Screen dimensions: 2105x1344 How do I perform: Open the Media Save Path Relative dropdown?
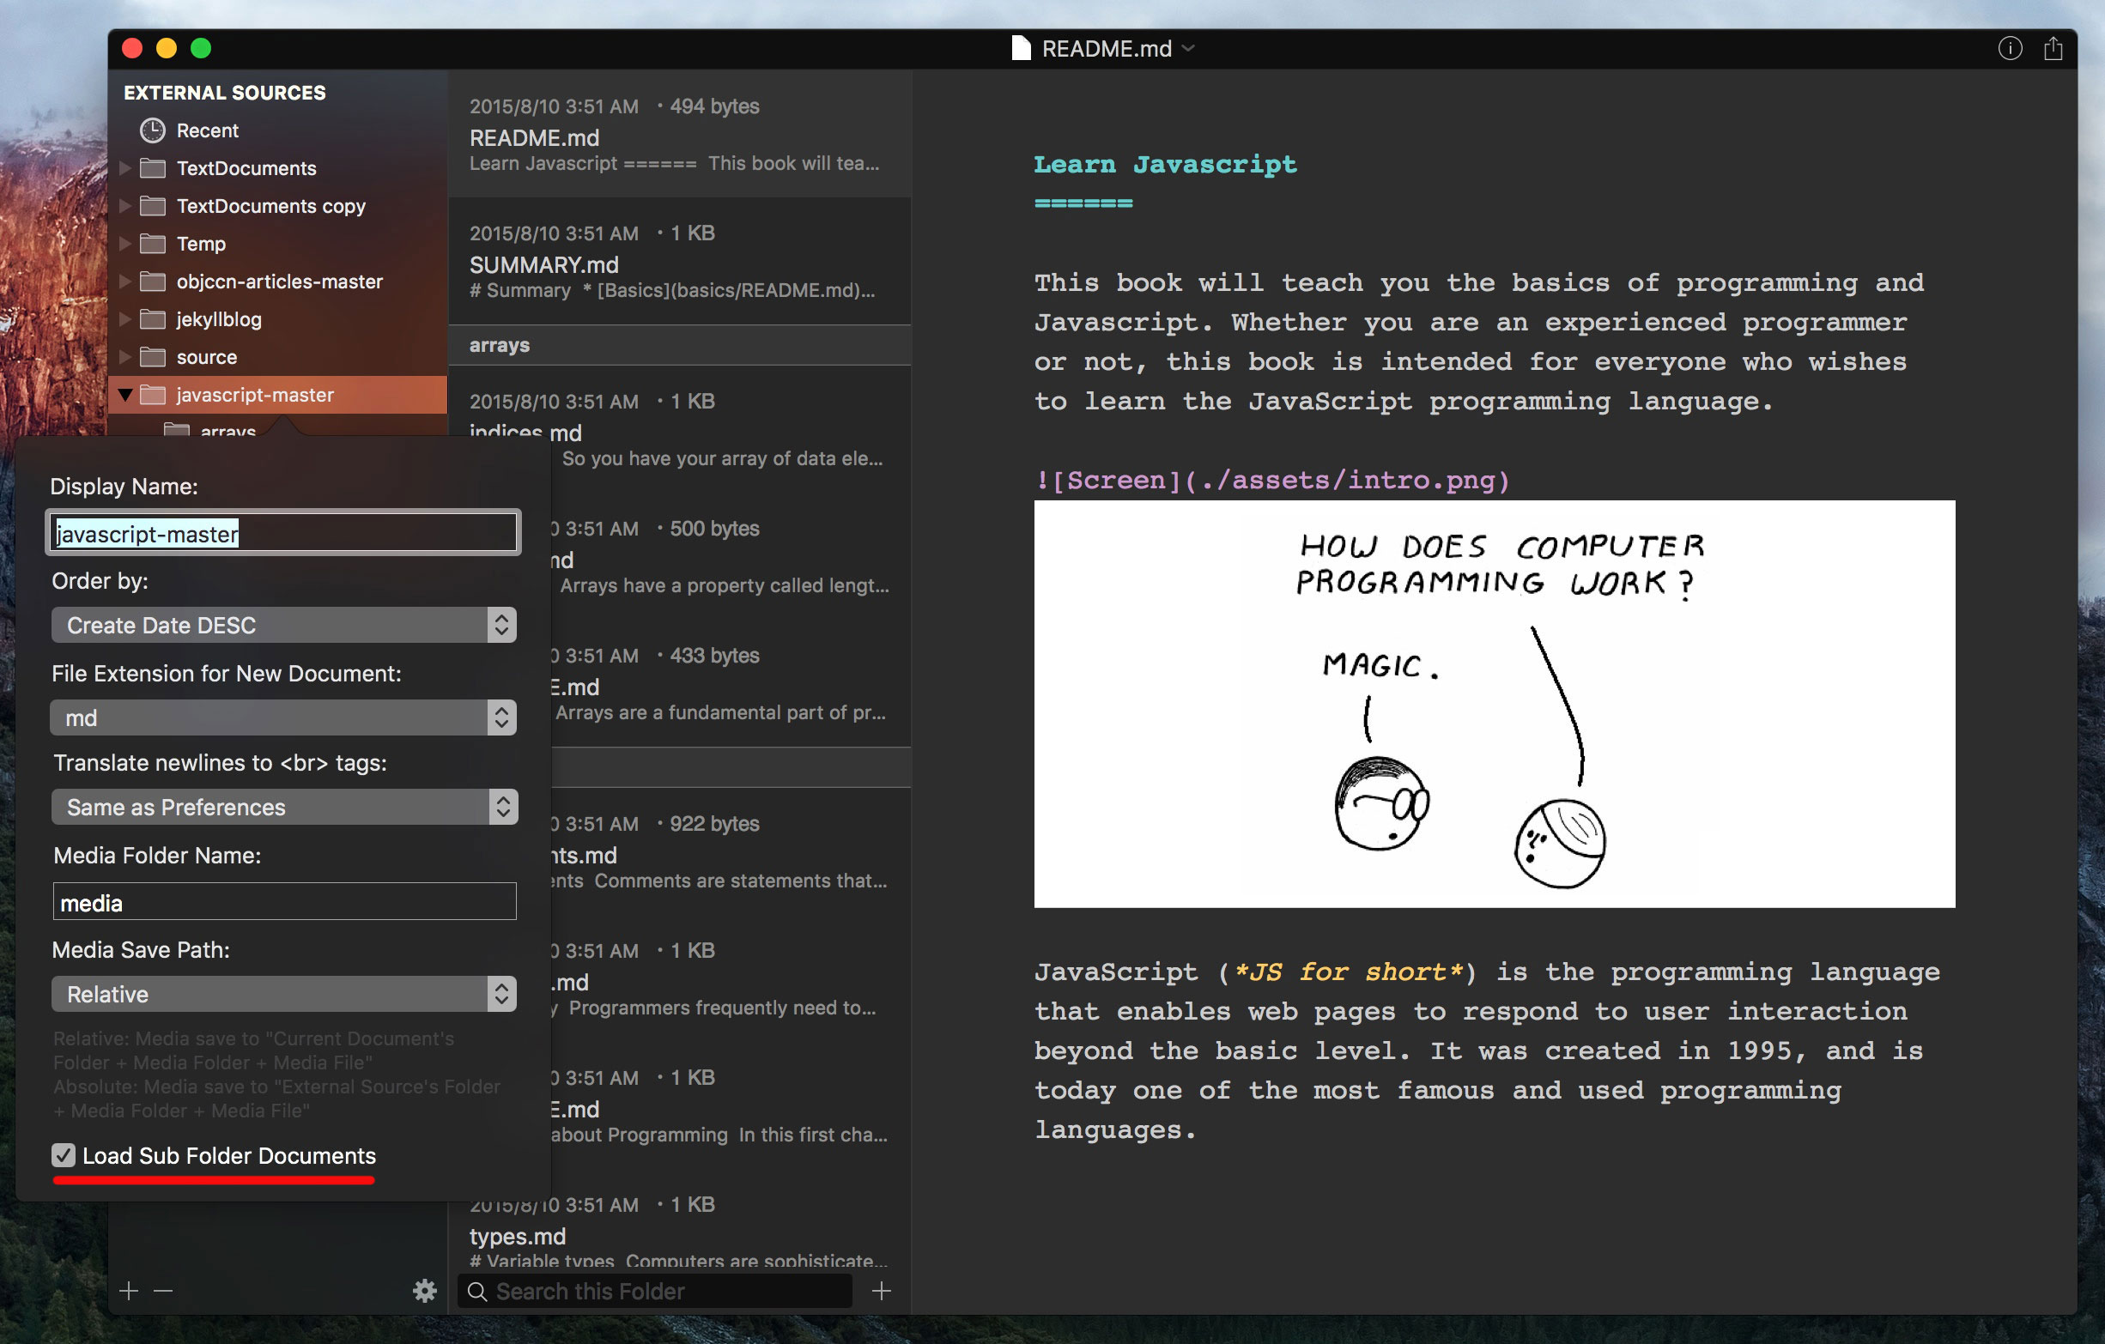pos(283,994)
